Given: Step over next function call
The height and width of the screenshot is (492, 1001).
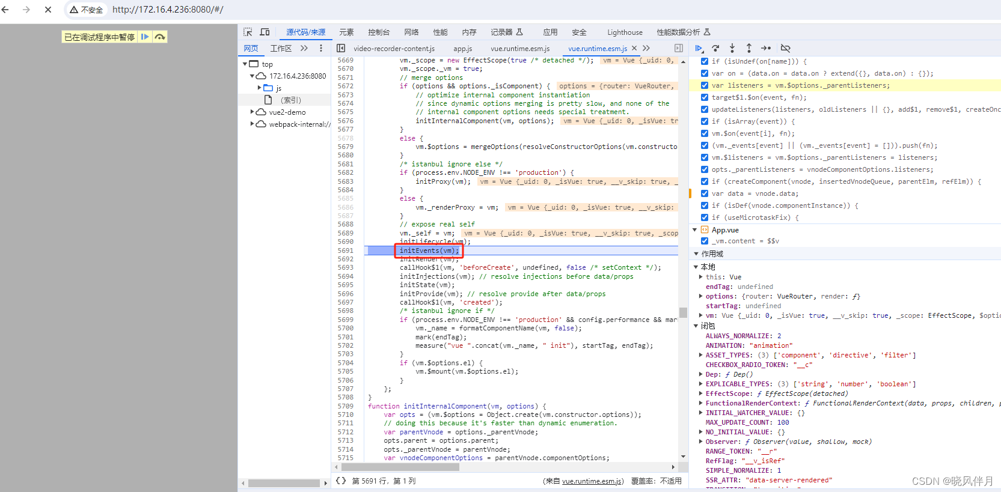Looking at the screenshot, I should 715,48.
